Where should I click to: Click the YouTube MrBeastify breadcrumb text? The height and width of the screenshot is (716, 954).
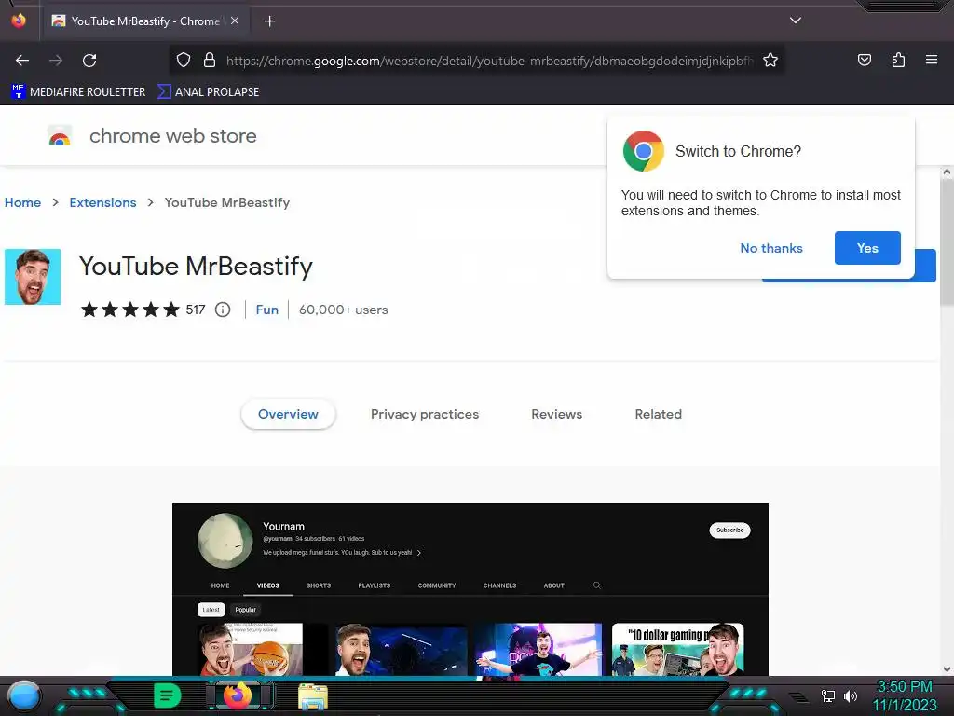coord(227,202)
